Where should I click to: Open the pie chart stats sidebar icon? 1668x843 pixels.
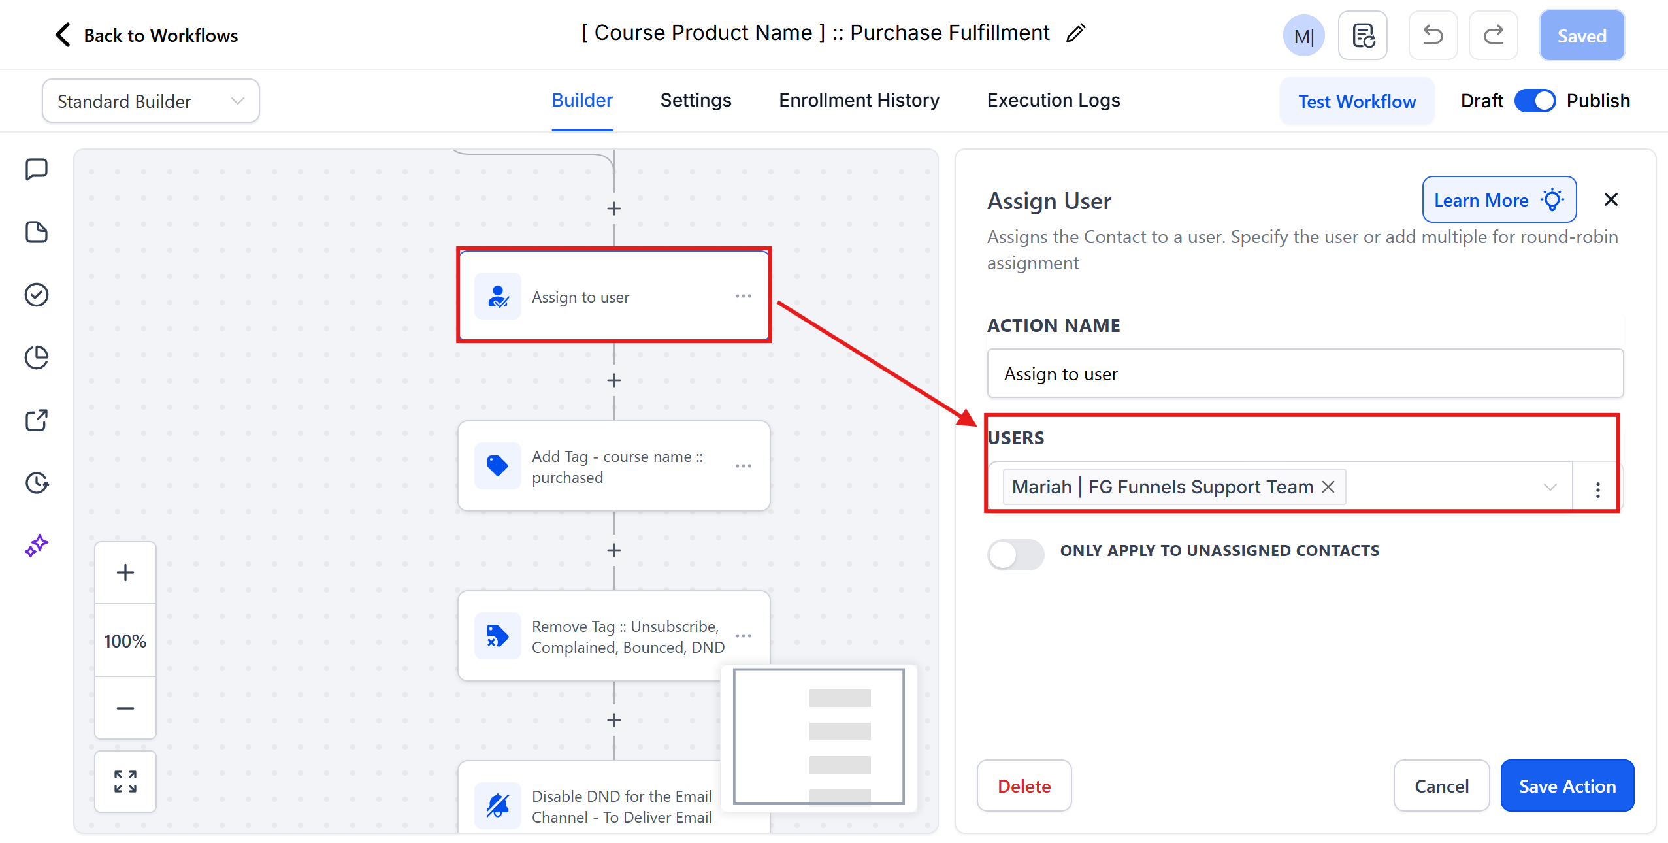pos(37,357)
